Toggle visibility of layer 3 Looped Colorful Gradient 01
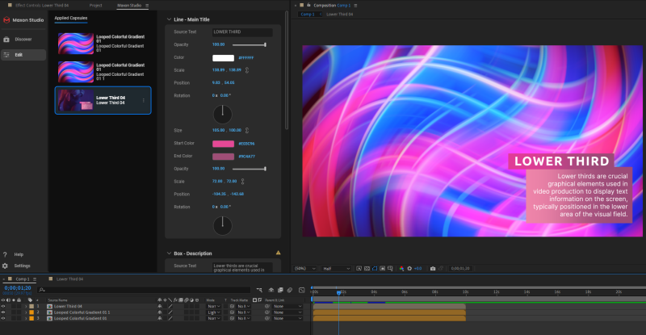 pos(3,319)
